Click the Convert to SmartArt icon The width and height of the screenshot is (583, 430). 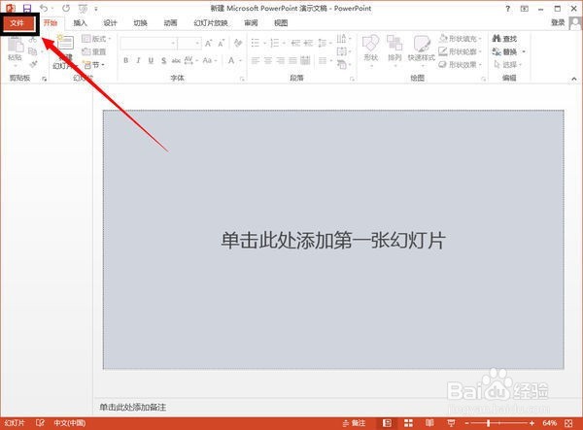[343, 65]
